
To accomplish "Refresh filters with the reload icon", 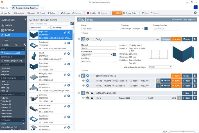I will coord(17,45).
